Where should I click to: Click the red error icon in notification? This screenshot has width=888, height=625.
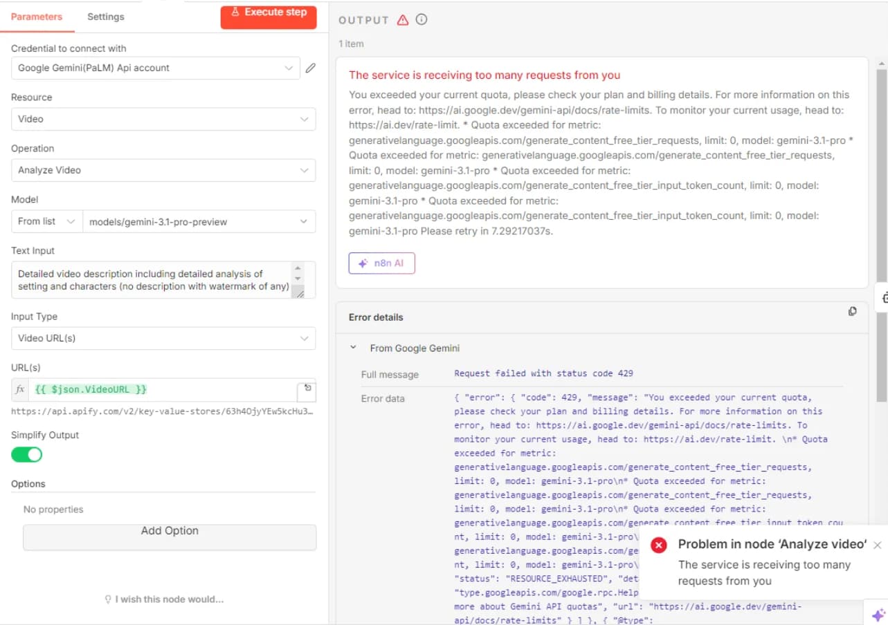click(659, 545)
